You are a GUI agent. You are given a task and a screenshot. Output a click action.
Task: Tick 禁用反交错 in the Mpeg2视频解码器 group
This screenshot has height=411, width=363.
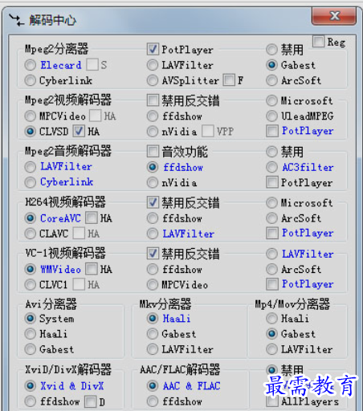153,100
